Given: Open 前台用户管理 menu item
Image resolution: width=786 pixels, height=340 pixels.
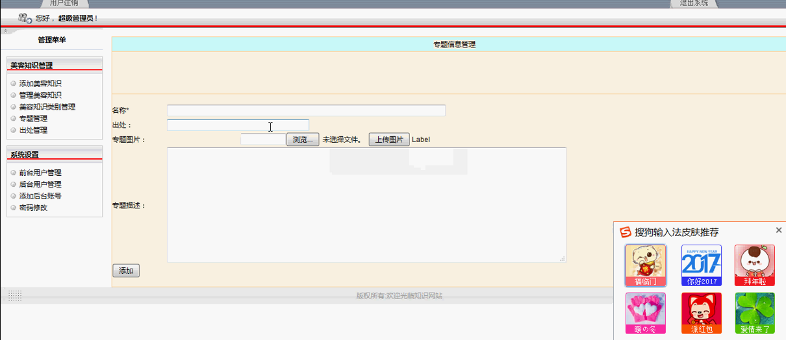Looking at the screenshot, I should 40,173.
